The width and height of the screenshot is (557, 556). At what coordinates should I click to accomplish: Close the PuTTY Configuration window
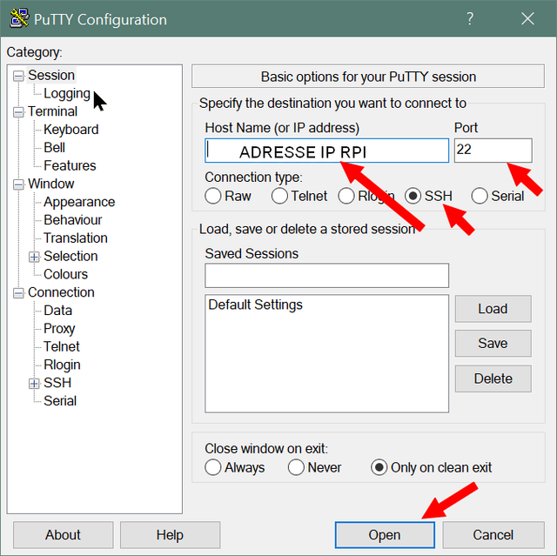pyautogui.click(x=527, y=18)
